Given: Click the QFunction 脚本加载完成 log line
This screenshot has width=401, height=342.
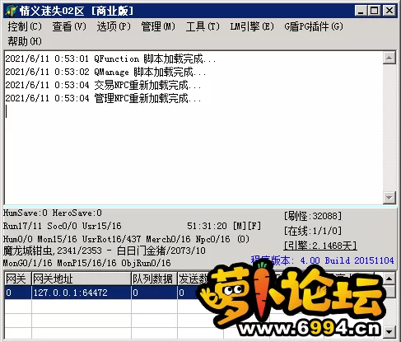Looking at the screenshot, I should click(x=110, y=59).
